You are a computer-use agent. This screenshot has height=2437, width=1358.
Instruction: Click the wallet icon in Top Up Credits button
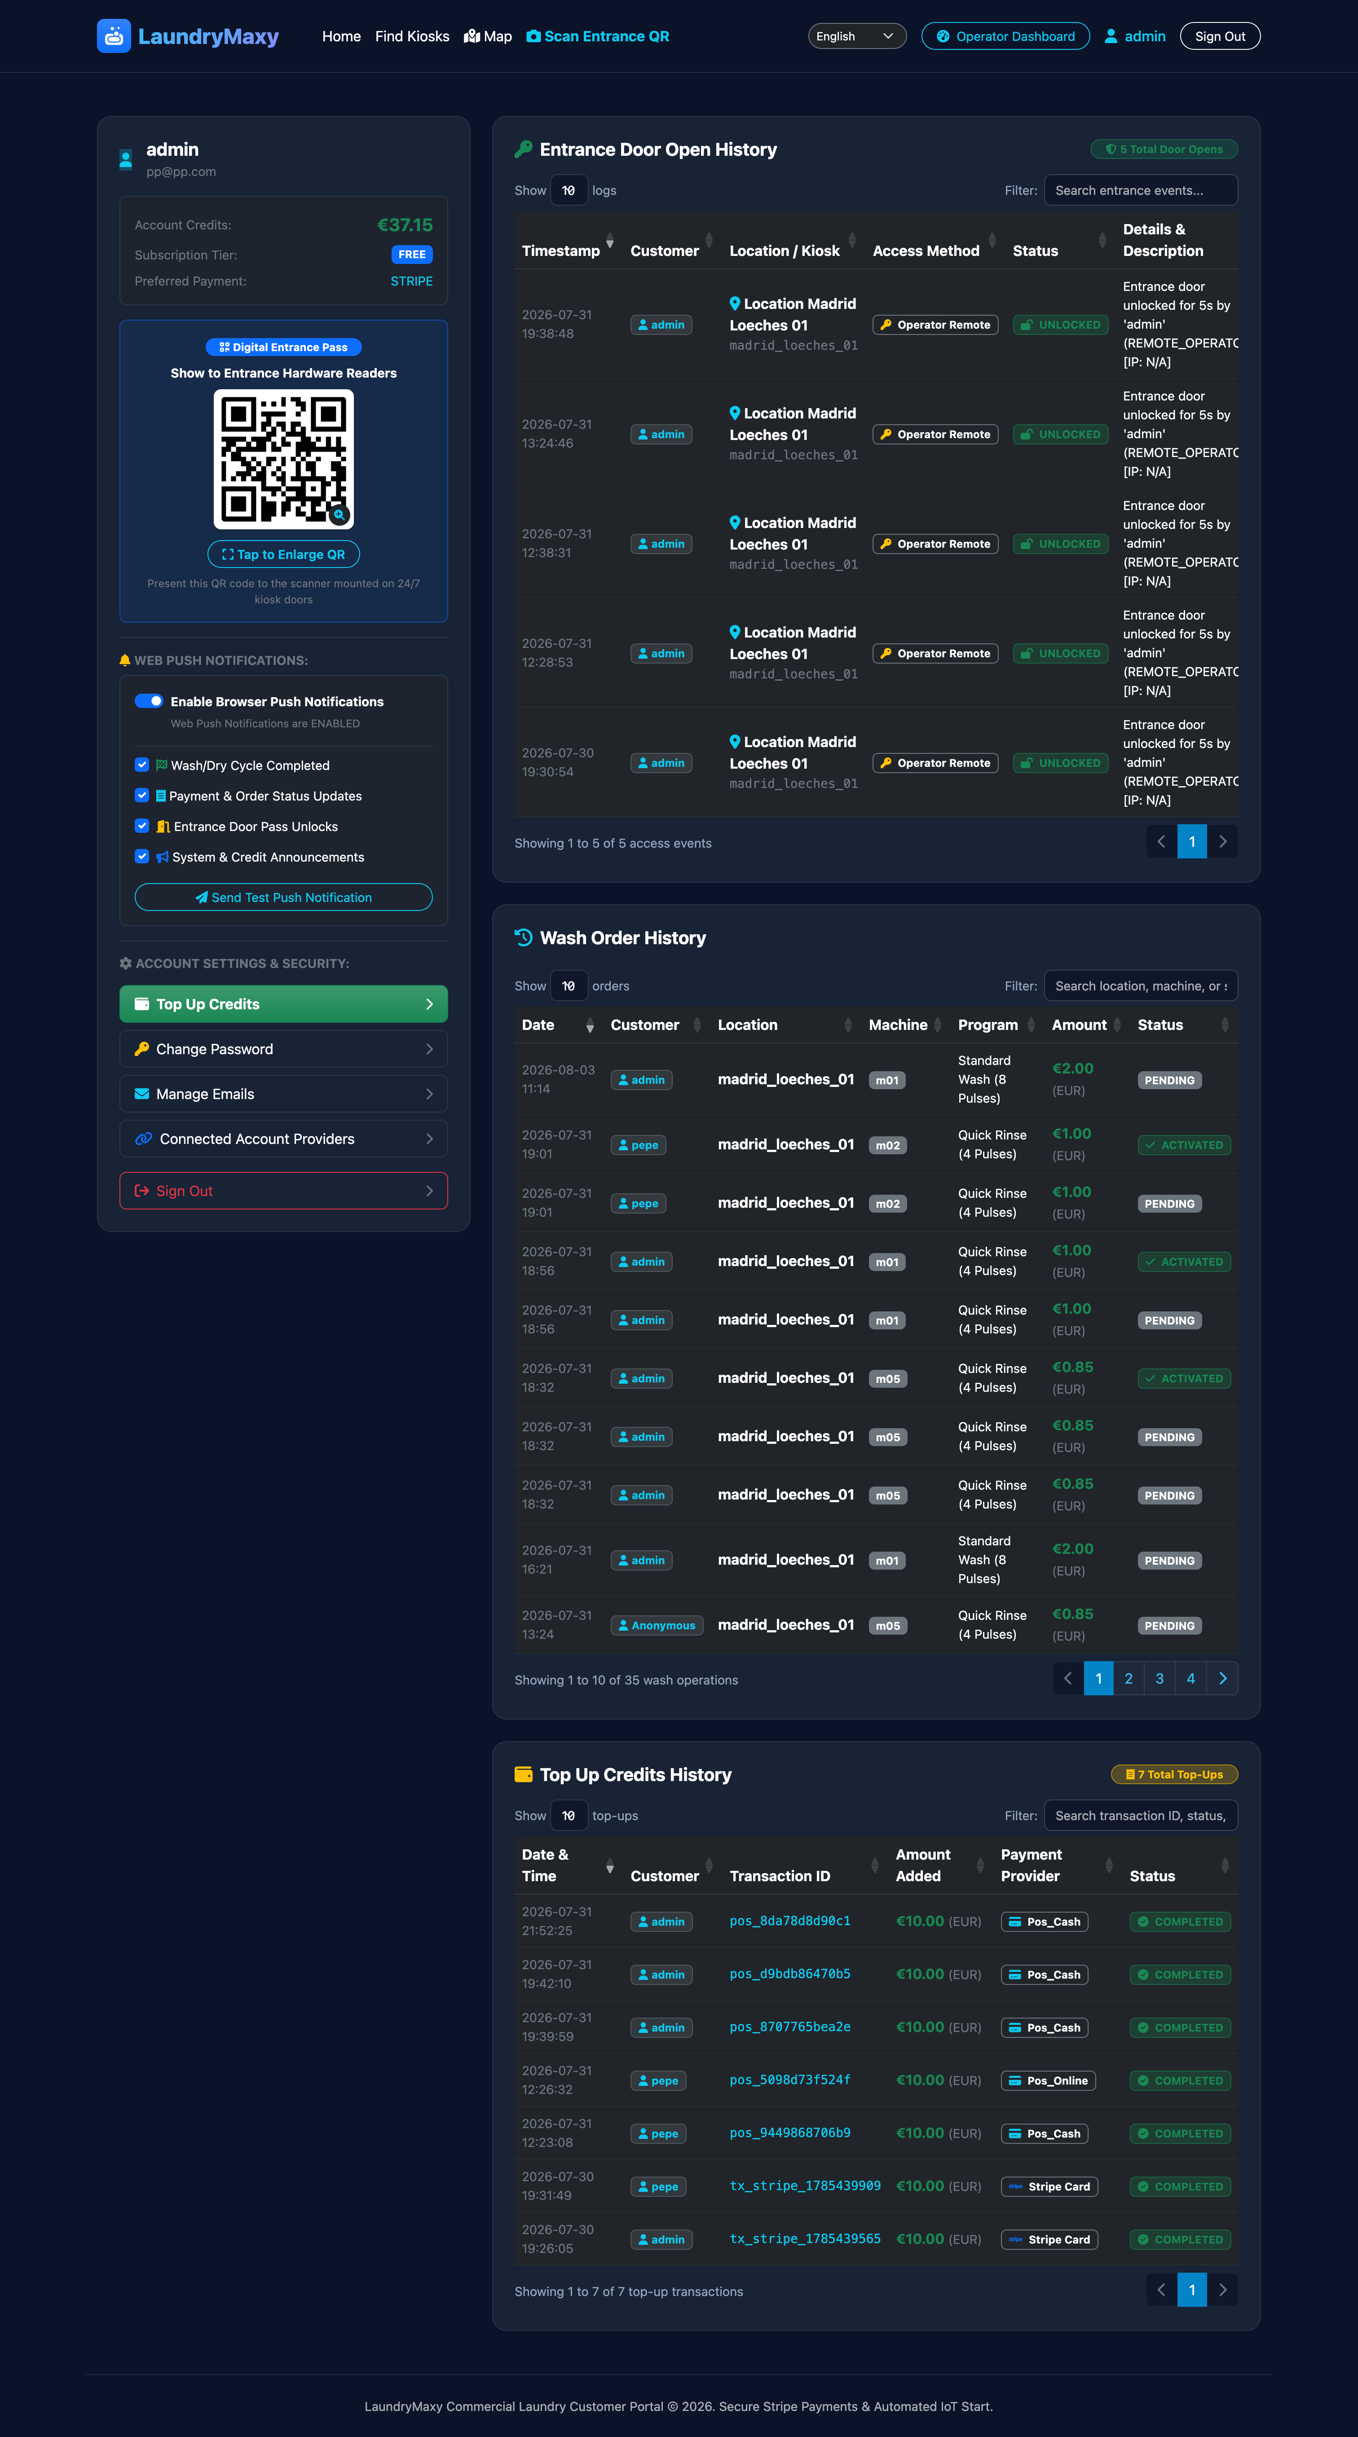[x=142, y=1004]
